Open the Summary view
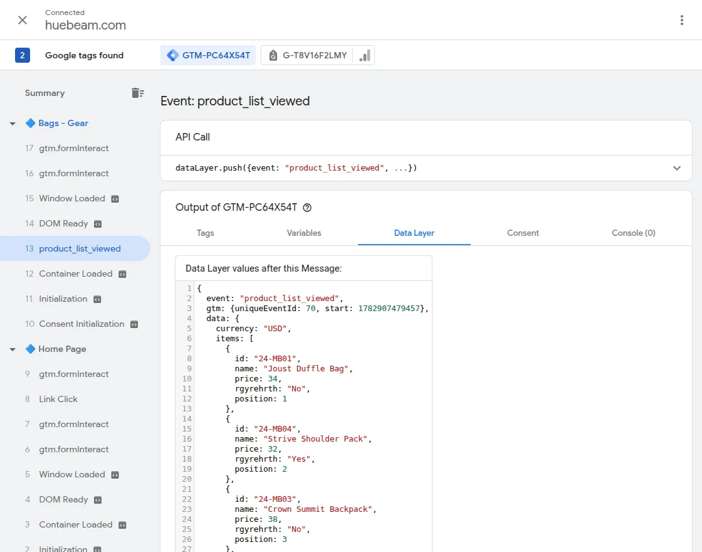 [45, 93]
